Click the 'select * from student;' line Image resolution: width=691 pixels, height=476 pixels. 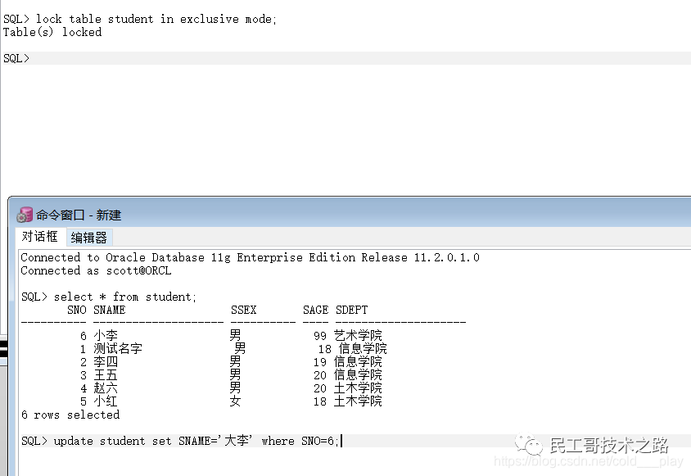click(x=109, y=297)
